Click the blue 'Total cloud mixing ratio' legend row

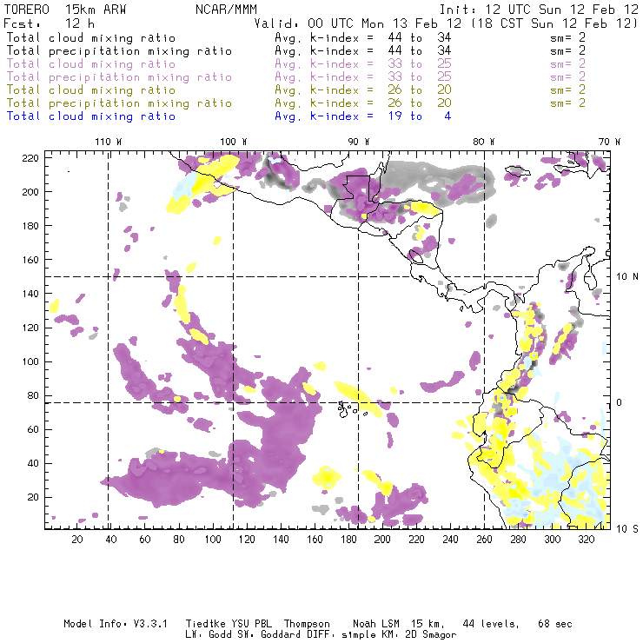click(x=91, y=116)
